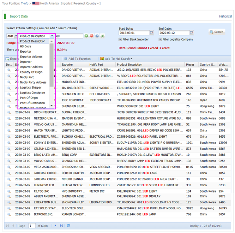Image resolution: width=235 pixels, height=233 pixels.
Task: Click the United States flag icon
Action: click(36, 3)
